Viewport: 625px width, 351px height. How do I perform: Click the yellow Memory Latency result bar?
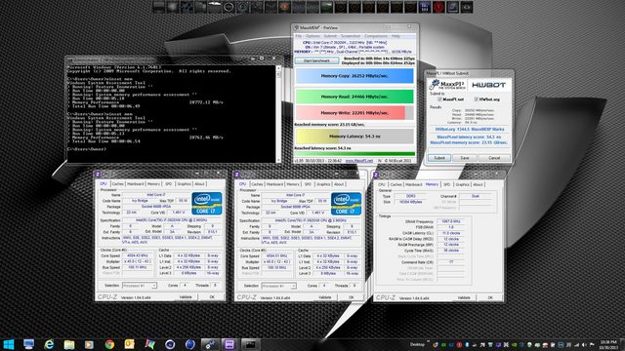click(354, 136)
